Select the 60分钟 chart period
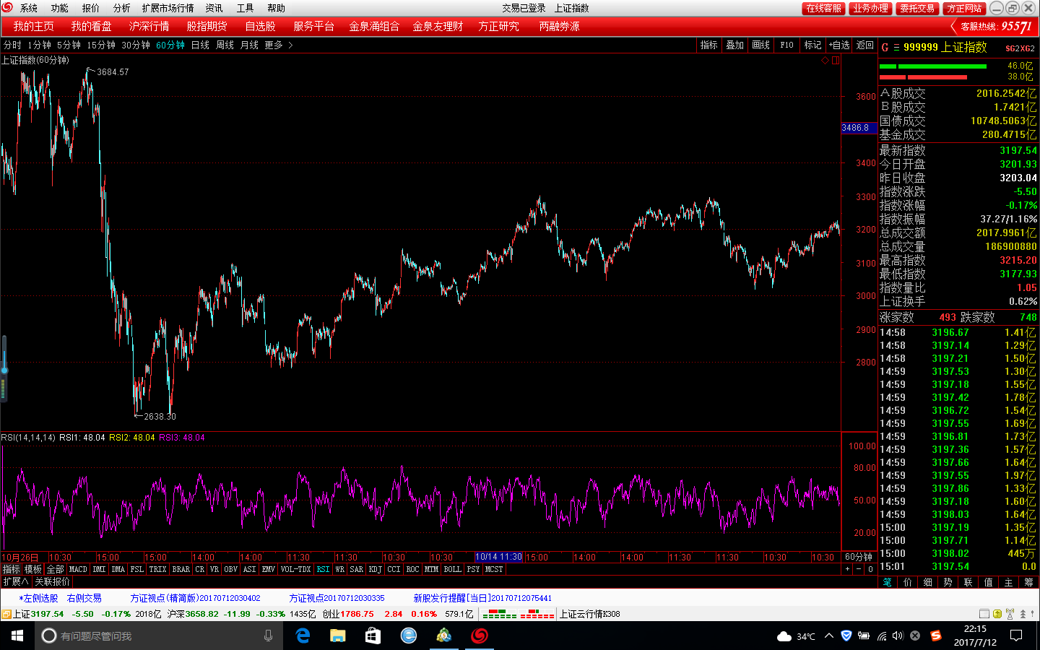 pyautogui.click(x=170, y=45)
